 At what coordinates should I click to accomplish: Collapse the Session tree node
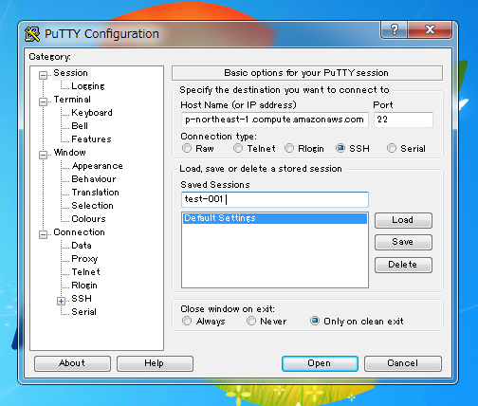[43, 75]
